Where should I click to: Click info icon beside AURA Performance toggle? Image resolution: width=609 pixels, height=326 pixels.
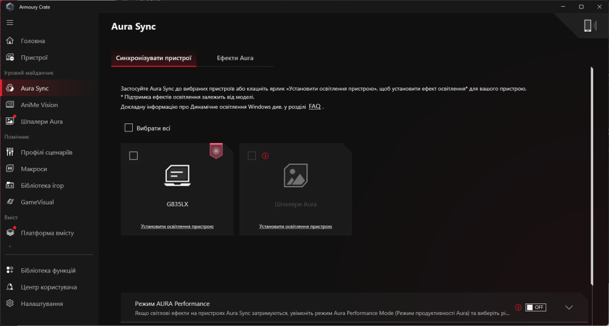[518, 307]
